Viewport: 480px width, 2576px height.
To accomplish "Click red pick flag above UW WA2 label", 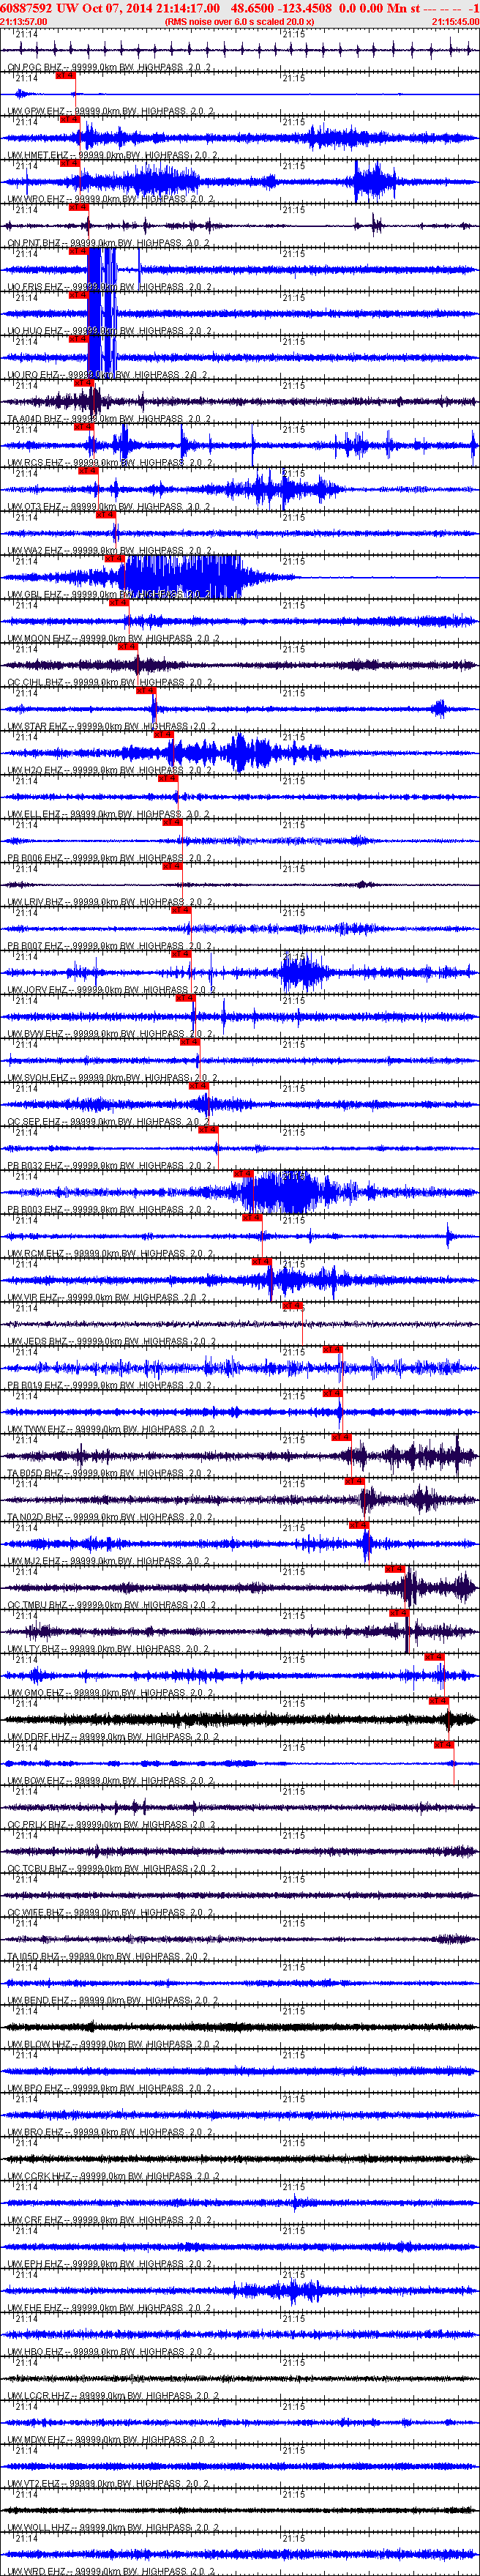I will click(x=106, y=515).
